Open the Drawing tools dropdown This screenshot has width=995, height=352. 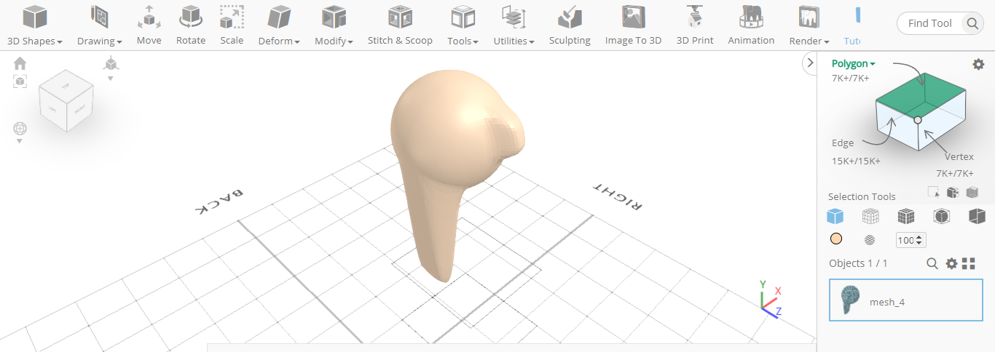100,25
